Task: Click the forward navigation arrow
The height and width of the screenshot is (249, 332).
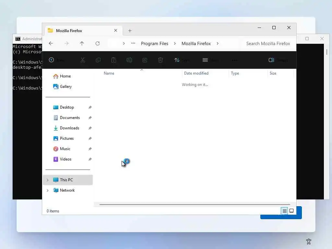Action: click(66, 43)
